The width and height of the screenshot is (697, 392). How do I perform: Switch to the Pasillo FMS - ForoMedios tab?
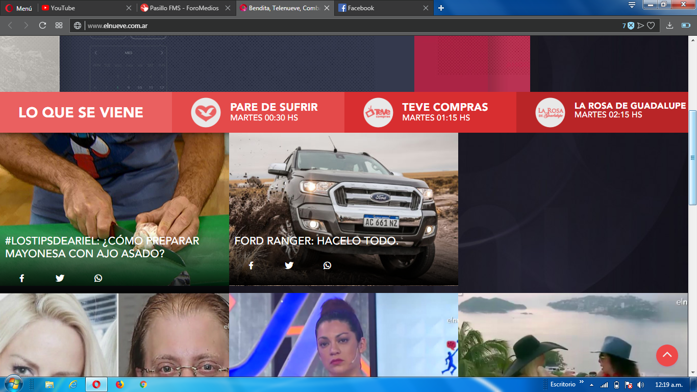tap(186, 8)
